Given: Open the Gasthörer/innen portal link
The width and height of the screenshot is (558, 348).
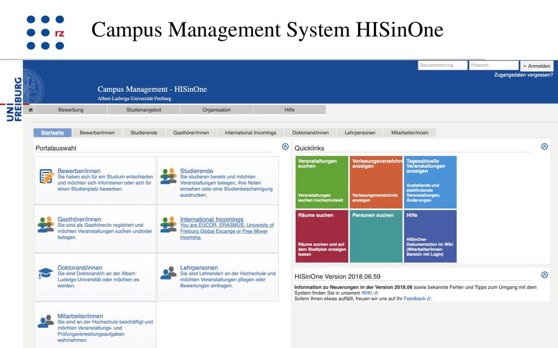Looking at the screenshot, I should point(80,220).
